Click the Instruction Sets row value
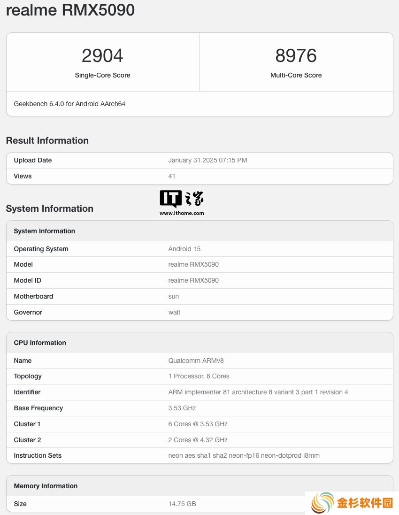 pos(244,455)
